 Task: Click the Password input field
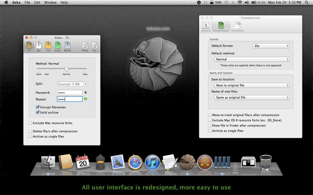pyautogui.click(x=70, y=92)
